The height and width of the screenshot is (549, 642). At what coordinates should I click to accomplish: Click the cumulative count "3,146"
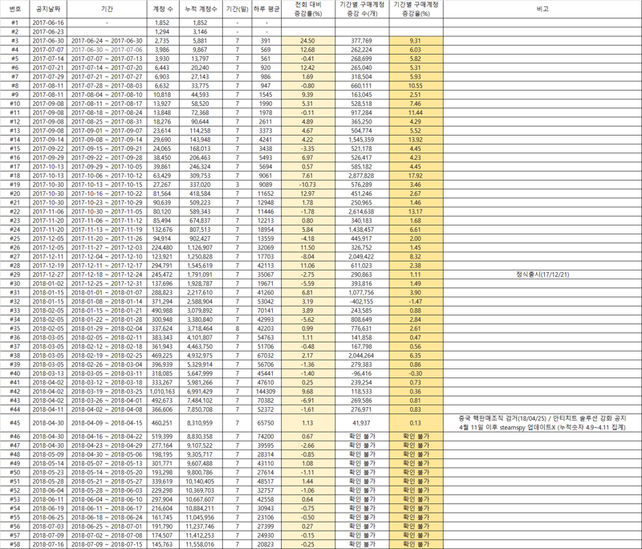201,32
